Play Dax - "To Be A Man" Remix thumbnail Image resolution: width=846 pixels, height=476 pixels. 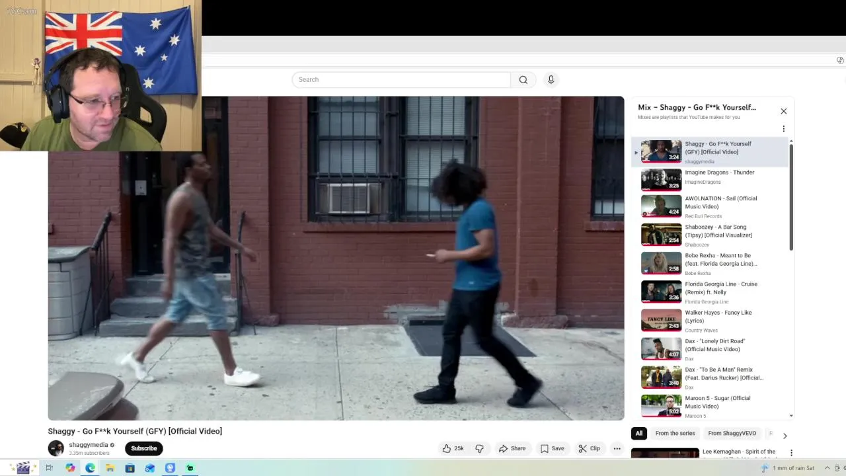click(661, 377)
